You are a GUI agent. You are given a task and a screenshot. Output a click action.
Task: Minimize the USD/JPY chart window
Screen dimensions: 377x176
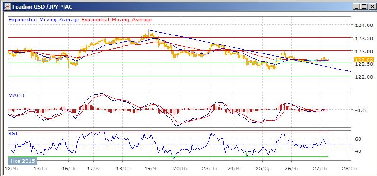tap(357, 7)
